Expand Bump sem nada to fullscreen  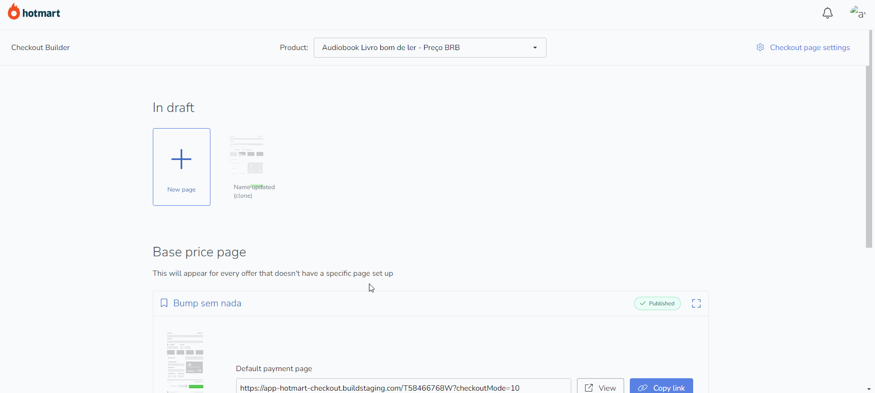pyautogui.click(x=696, y=303)
